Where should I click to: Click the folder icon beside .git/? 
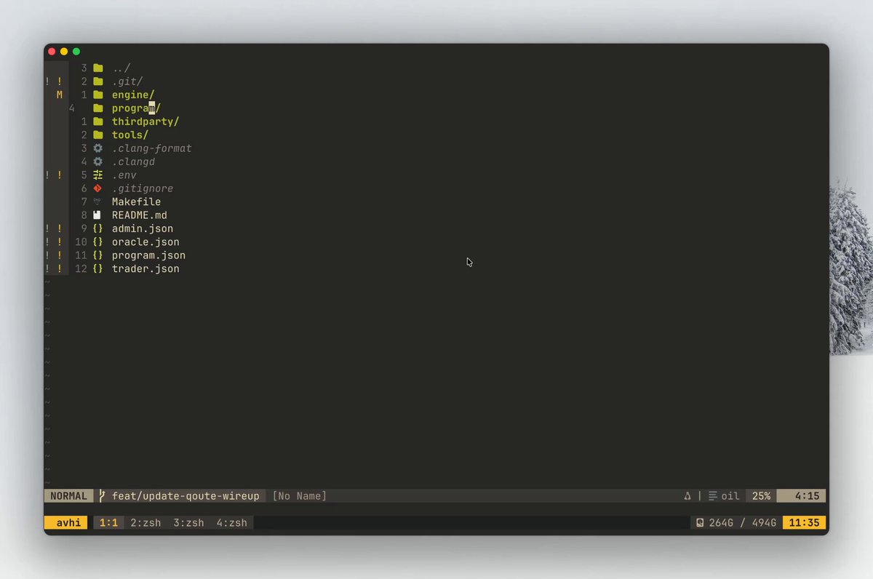coord(98,81)
